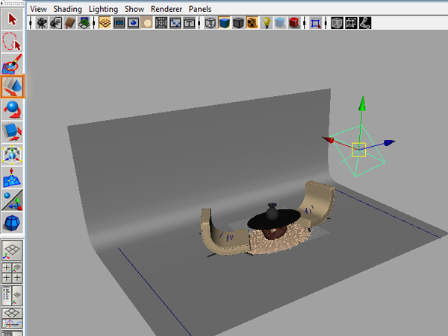Image resolution: width=448 pixels, height=336 pixels.
Task: Switch viewport to Wireframe display
Action: click(211, 23)
